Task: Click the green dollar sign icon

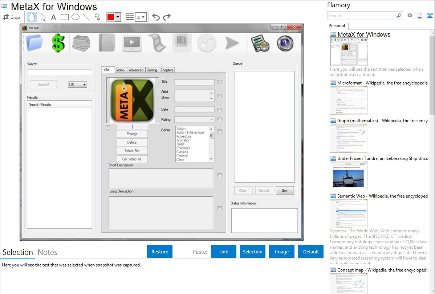Action: (58, 43)
